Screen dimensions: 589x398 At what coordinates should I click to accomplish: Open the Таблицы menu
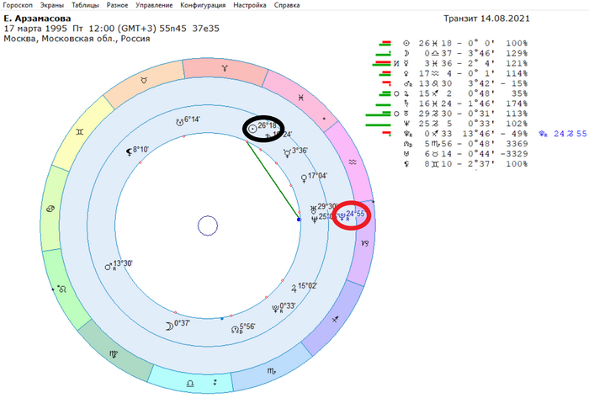pos(85,5)
